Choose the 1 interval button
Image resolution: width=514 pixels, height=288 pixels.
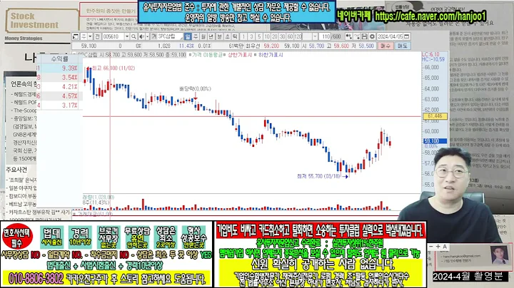[243, 36]
